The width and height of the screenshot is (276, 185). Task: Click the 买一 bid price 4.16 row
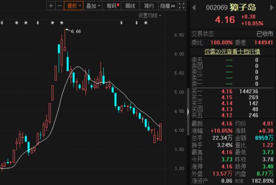point(233,91)
